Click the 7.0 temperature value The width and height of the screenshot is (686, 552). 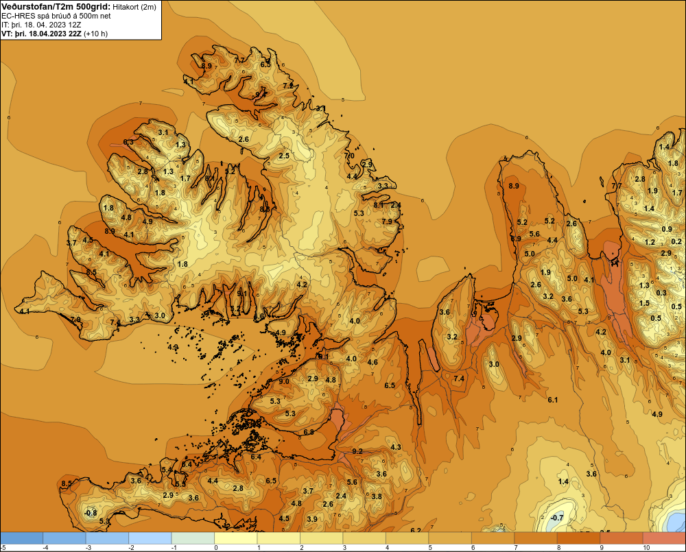[349, 156]
